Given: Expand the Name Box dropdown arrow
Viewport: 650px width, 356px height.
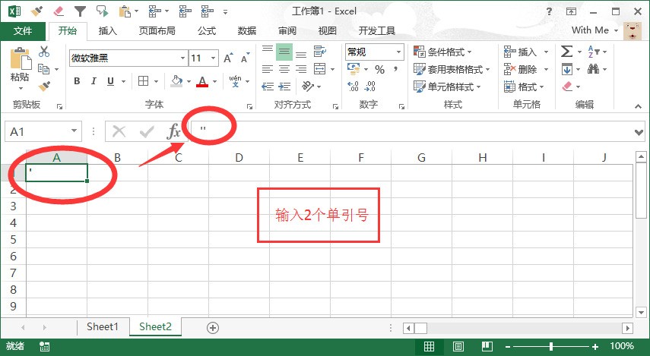Looking at the screenshot, I should click(74, 131).
